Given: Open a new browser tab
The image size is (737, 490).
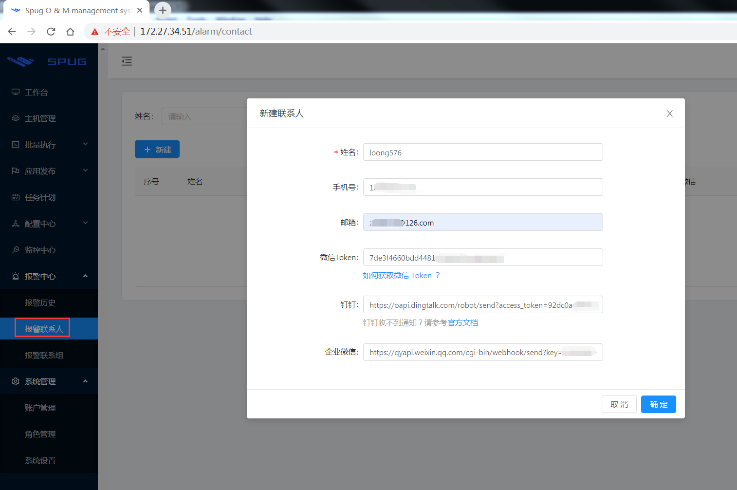Looking at the screenshot, I should click(163, 10).
